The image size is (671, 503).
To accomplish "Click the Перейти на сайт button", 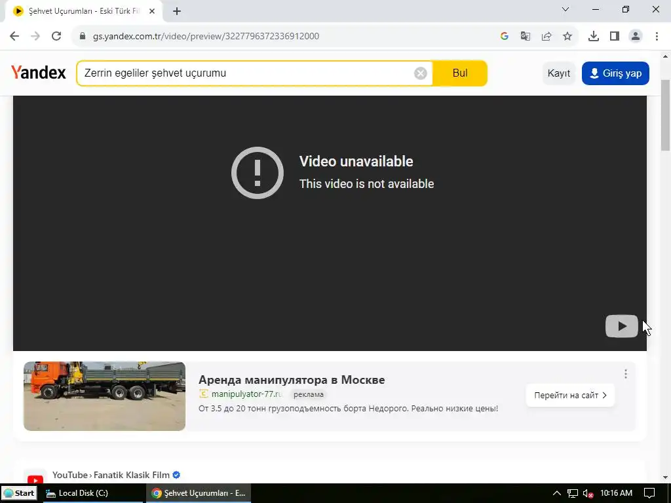I will tap(570, 395).
